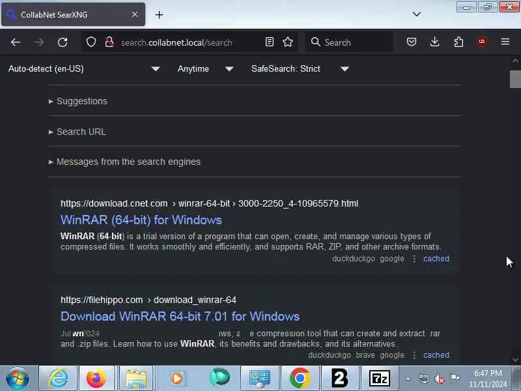Screen dimensions: 521x391
Task: Open the extensions puzzle icon
Action: pos(458,42)
